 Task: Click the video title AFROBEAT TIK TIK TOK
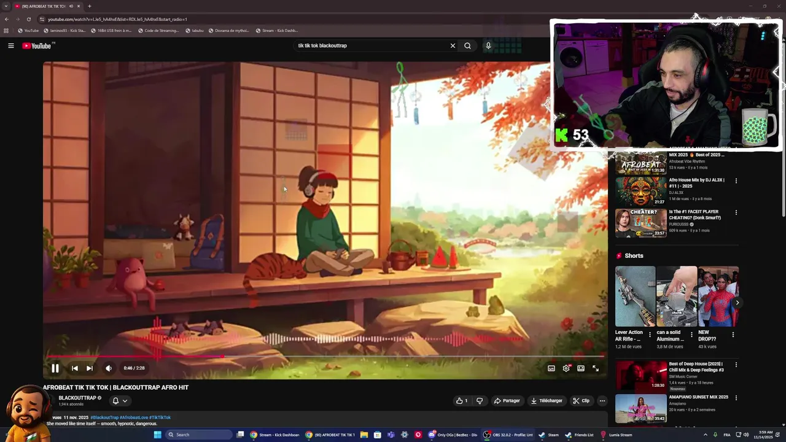115,387
